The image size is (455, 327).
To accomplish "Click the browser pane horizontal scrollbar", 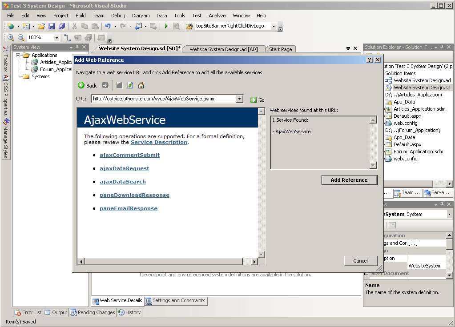I will coord(163,262).
